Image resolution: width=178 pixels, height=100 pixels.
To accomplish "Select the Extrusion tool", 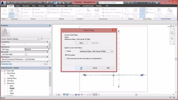I will point(26,9).
